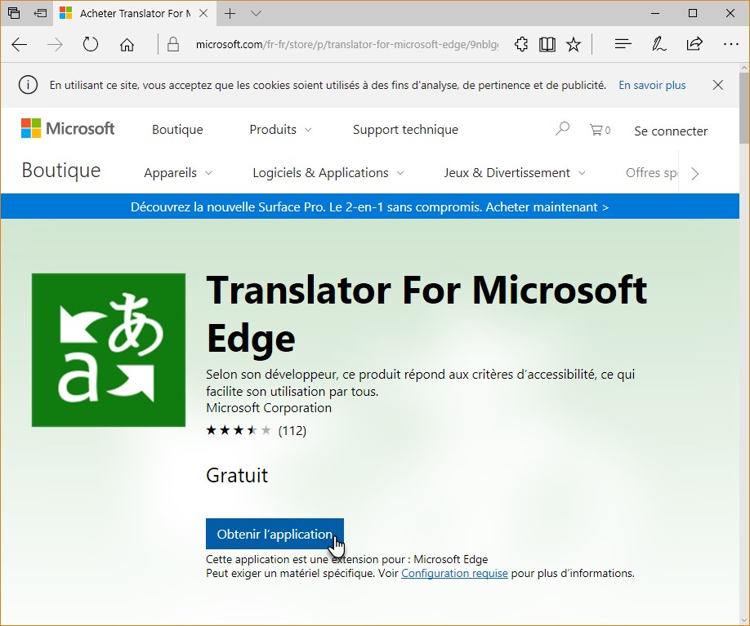Open En savoir plus link
The width and height of the screenshot is (750, 626).
[x=652, y=86]
